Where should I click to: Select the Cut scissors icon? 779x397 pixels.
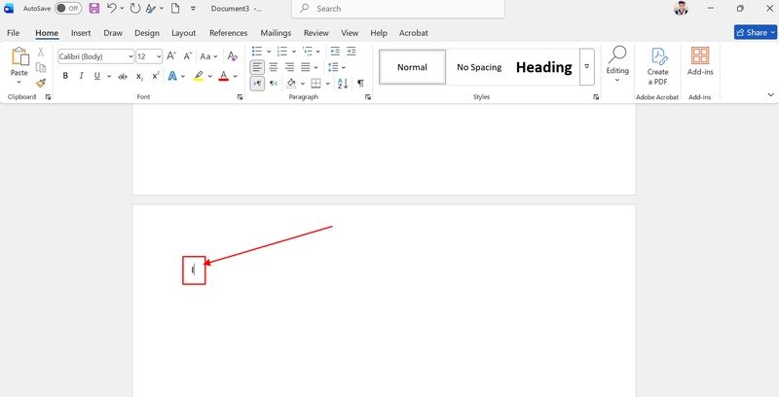click(41, 52)
